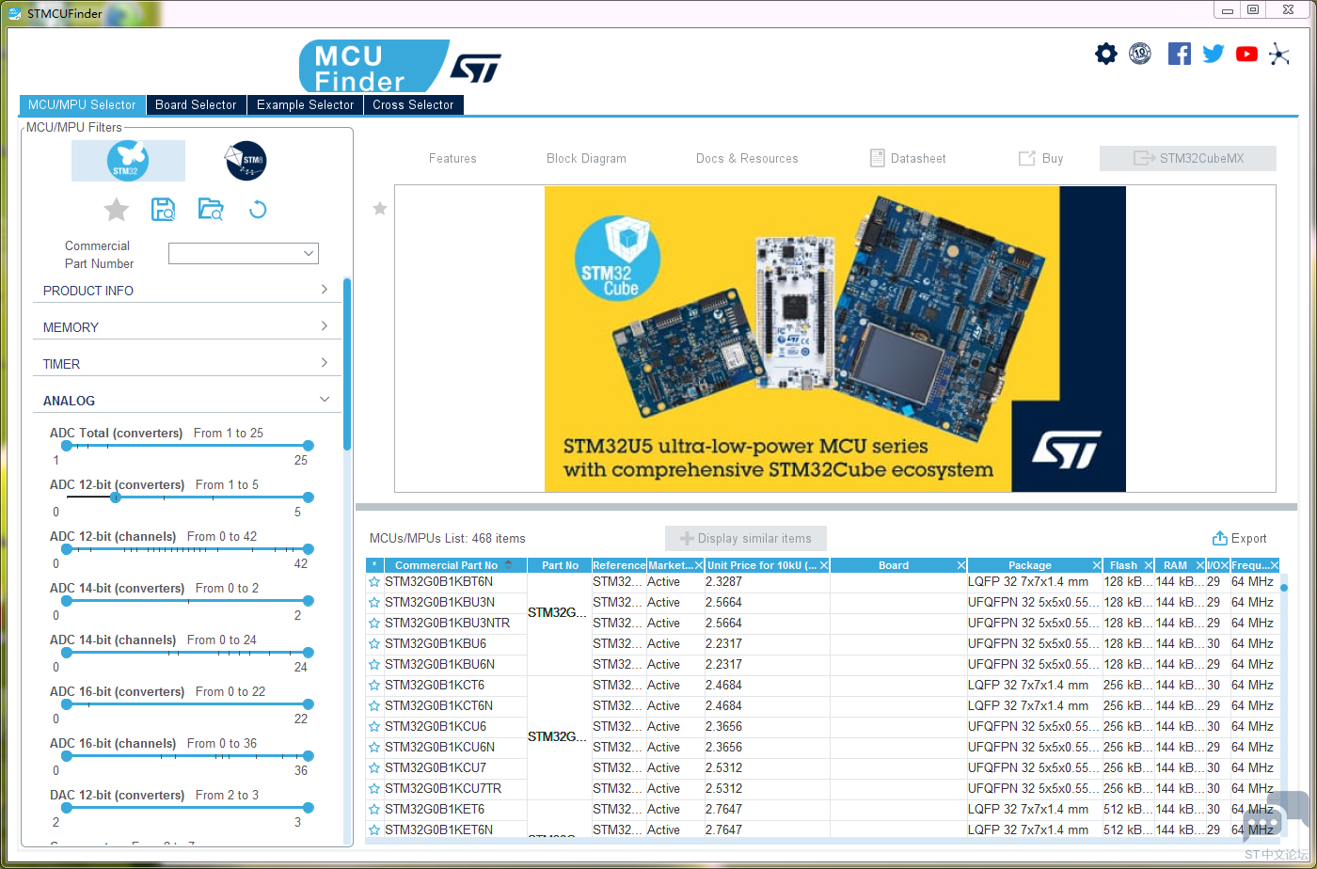Expand the MEMORY filter section
Image resolution: width=1317 pixels, height=869 pixels.
(x=186, y=327)
